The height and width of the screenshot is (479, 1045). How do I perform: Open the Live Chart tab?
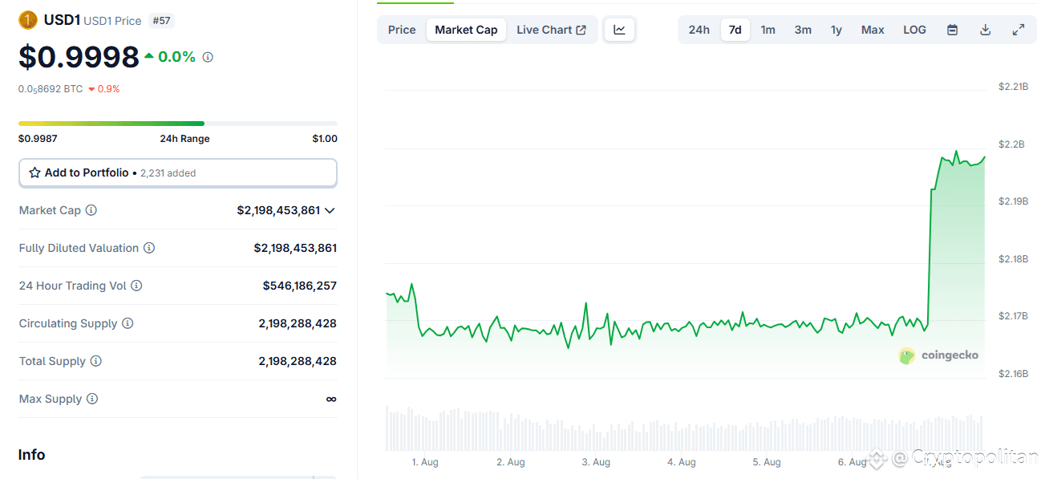coord(551,30)
